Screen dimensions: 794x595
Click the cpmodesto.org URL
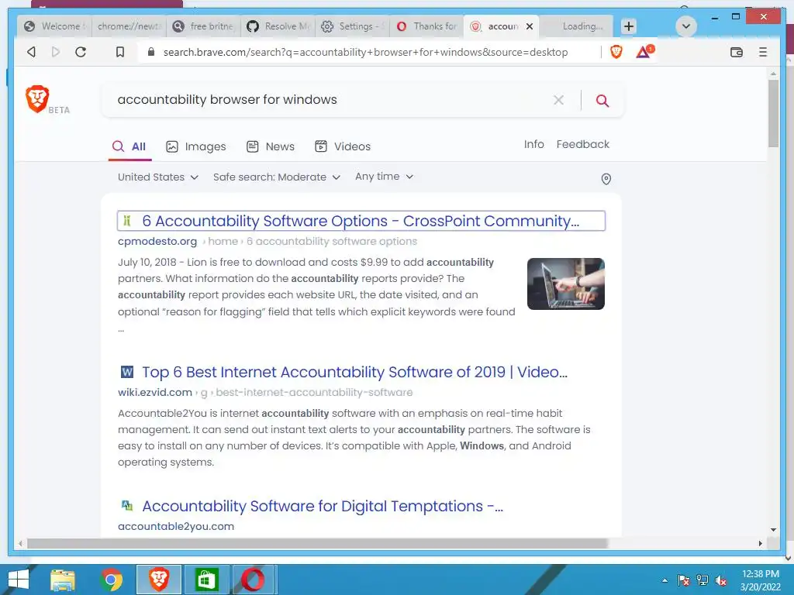coord(157,242)
